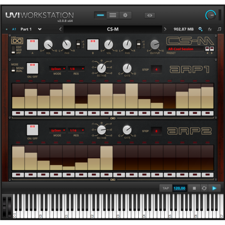This screenshot has height=225, width=225.
Task: Select the A1 part label
Action: (x=14, y=29)
